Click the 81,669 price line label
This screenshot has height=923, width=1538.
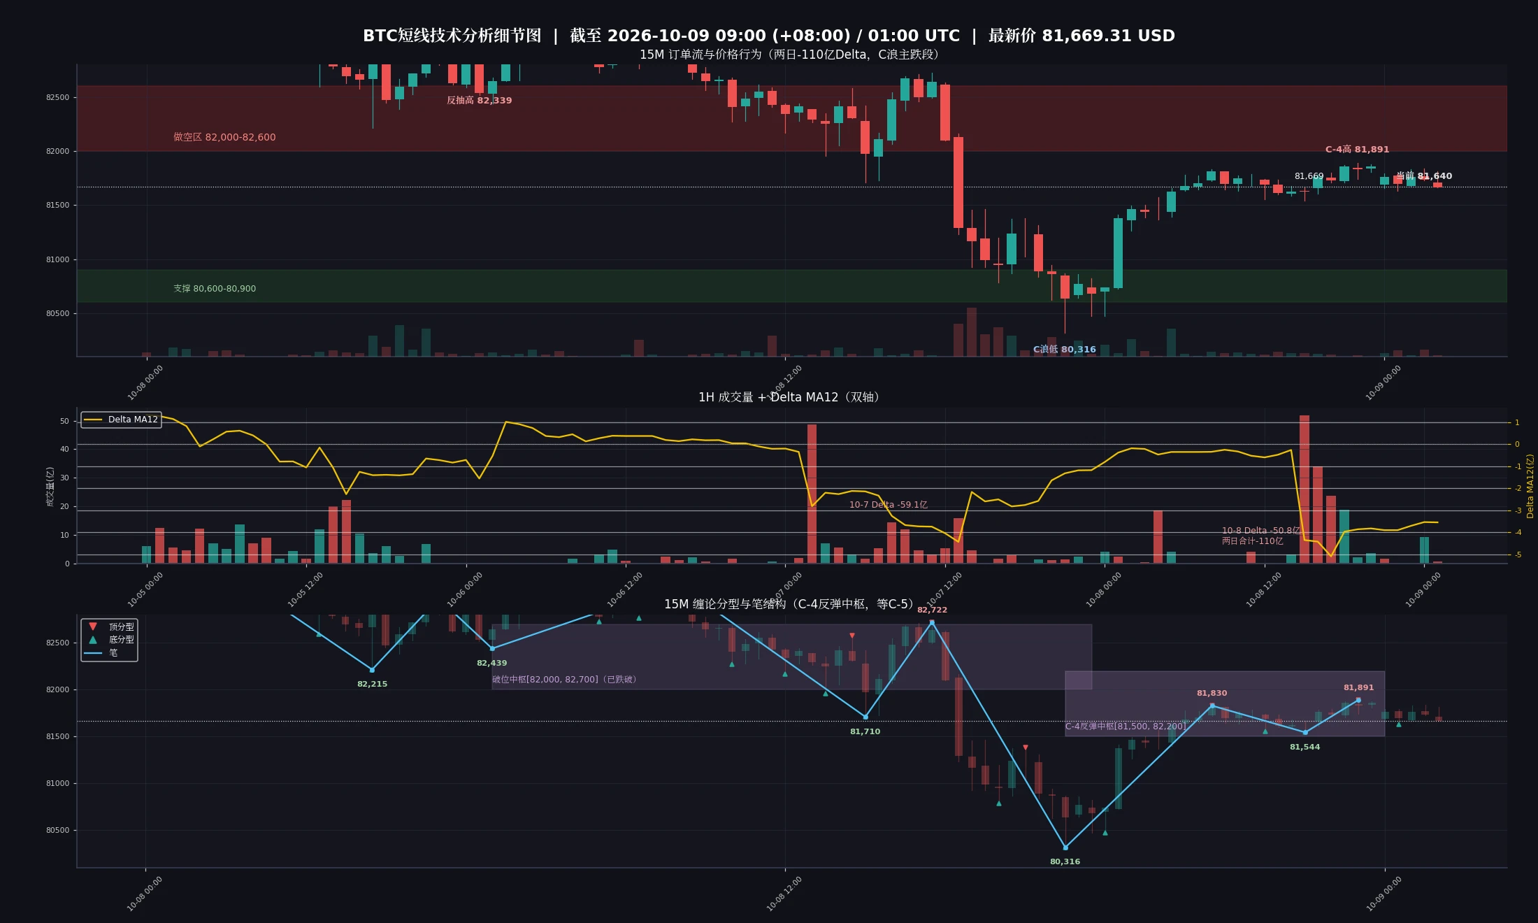(1309, 176)
